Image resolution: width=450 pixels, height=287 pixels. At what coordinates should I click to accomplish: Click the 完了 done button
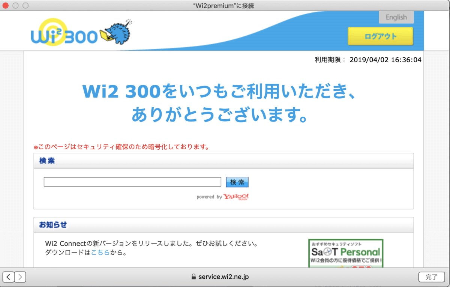coord(432,277)
